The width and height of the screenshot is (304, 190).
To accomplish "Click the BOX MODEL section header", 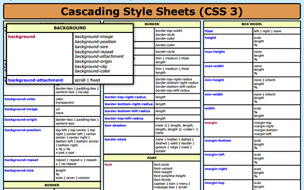I will click(x=252, y=24).
